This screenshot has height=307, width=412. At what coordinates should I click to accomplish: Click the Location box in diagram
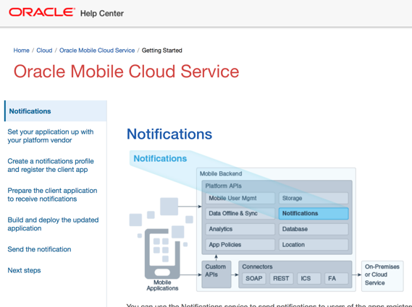314,245
